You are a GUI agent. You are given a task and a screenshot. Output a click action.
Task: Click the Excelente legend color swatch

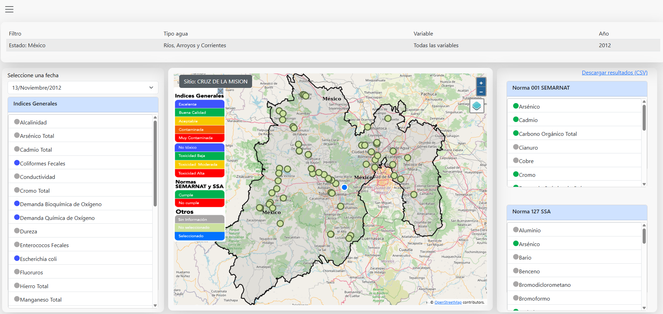pyautogui.click(x=200, y=104)
